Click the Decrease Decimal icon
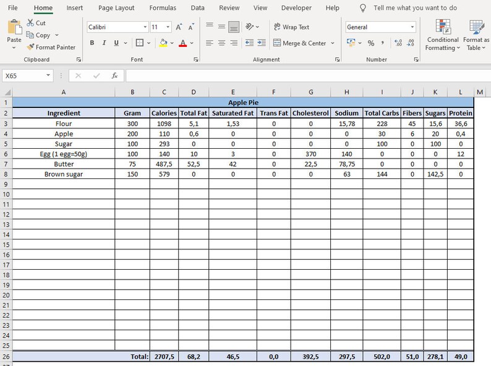 [x=410, y=43]
